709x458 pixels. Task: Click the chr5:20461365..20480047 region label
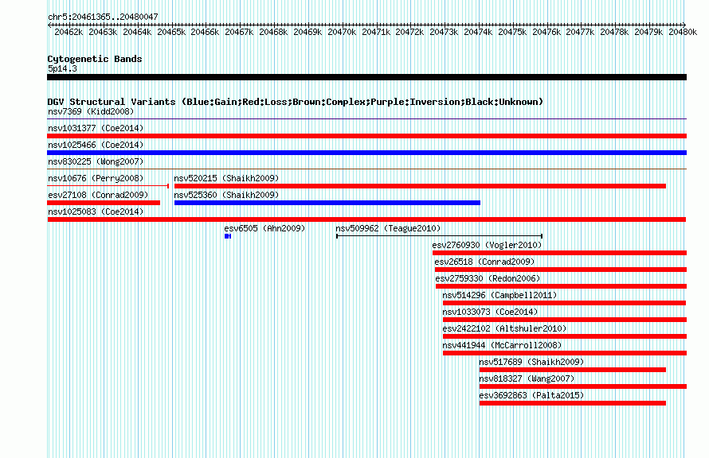(103, 17)
